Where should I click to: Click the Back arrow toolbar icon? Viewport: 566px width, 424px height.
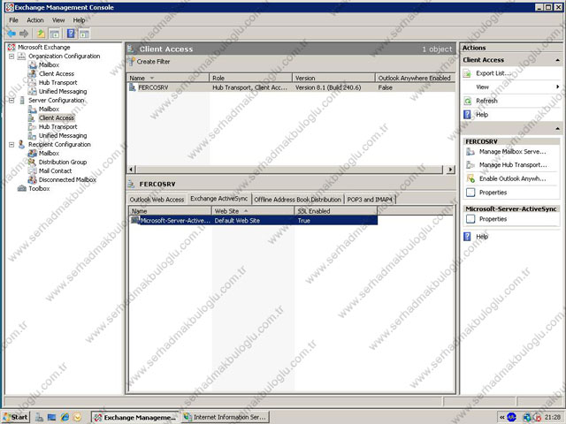(x=11, y=34)
